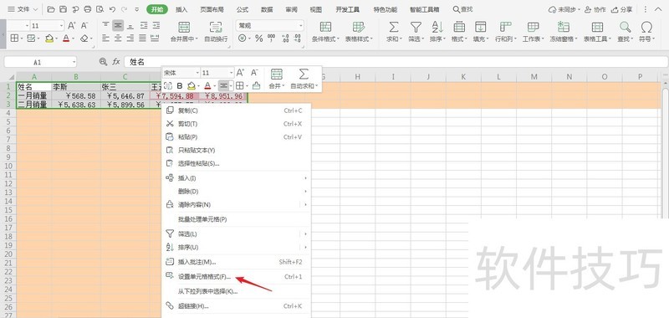This screenshot has height=318, width=669.
Task: Switch to the Insert (插入) ribbon tab
Action: [x=181, y=9]
